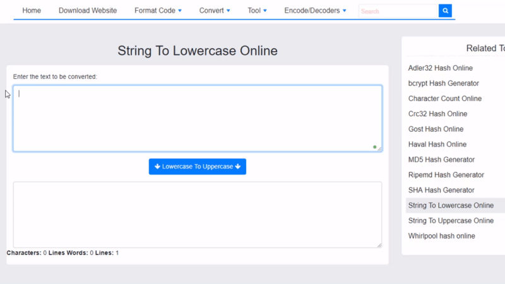Viewport: 505px width, 284px height.
Task: Click inside the Search input box
Action: click(x=398, y=11)
